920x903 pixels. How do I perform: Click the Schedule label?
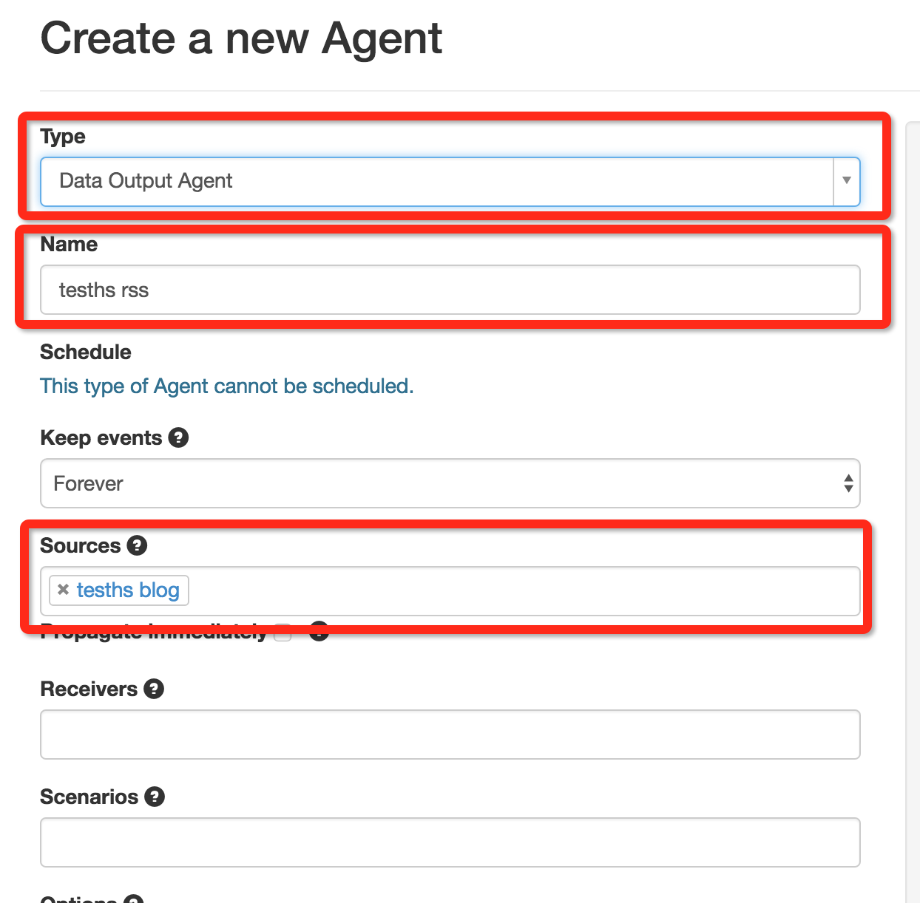pos(86,352)
